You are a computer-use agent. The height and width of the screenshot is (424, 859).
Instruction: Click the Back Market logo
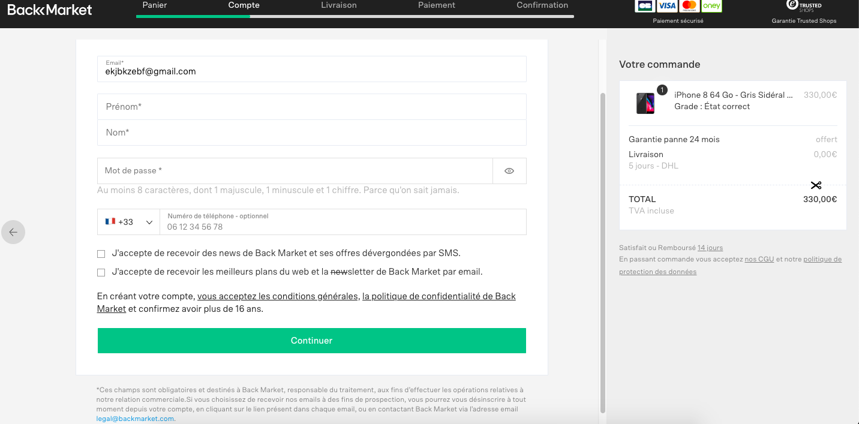coord(50,9)
